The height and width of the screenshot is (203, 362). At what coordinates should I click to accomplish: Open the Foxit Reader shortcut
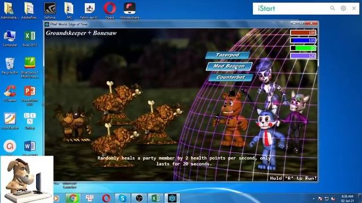click(10, 121)
